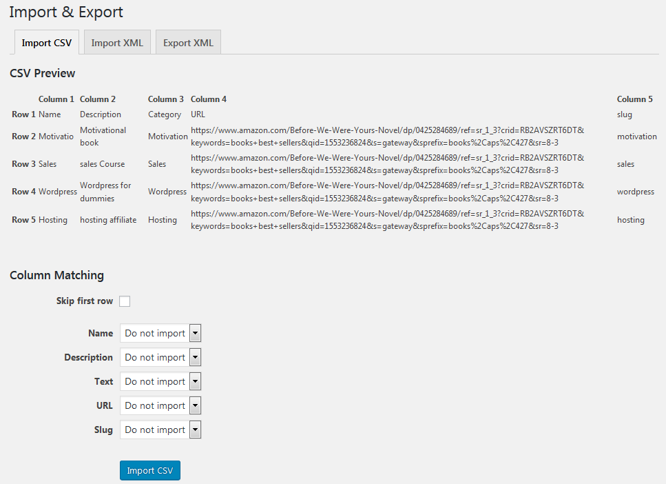The height and width of the screenshot is (484, 666).
Task: Click the 'slug' cell in Row 1
Action: 625,114
